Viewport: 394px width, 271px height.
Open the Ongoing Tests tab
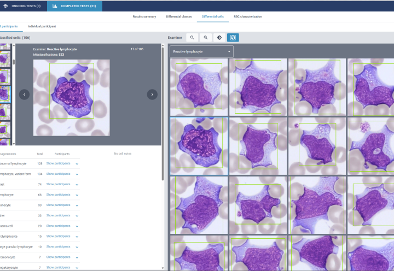[x=24, y=6]
